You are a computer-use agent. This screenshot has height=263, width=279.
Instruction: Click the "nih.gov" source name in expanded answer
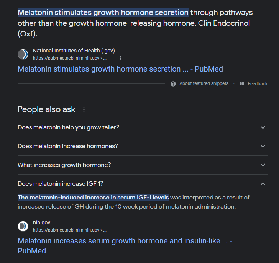[41, 222]
